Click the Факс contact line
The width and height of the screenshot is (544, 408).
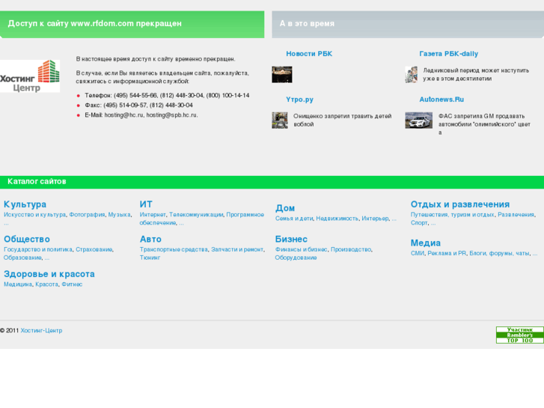pos(138,106)
